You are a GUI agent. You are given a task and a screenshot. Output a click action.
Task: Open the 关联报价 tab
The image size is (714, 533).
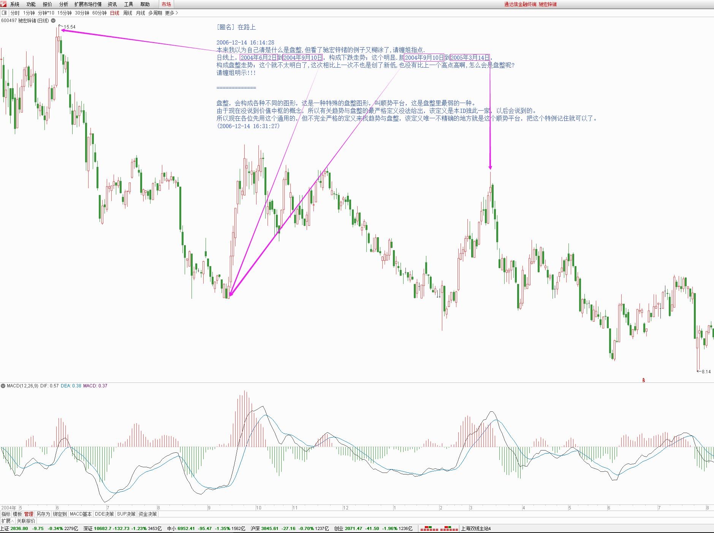click(x=26, y=521)
